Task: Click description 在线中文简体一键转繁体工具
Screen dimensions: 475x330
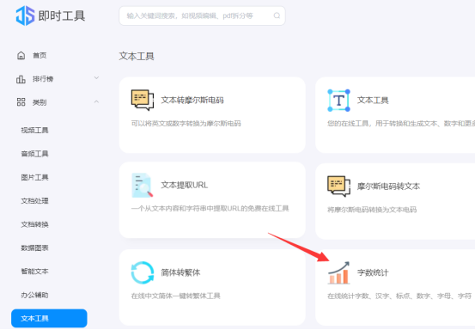Action: [x=176, y=296]
